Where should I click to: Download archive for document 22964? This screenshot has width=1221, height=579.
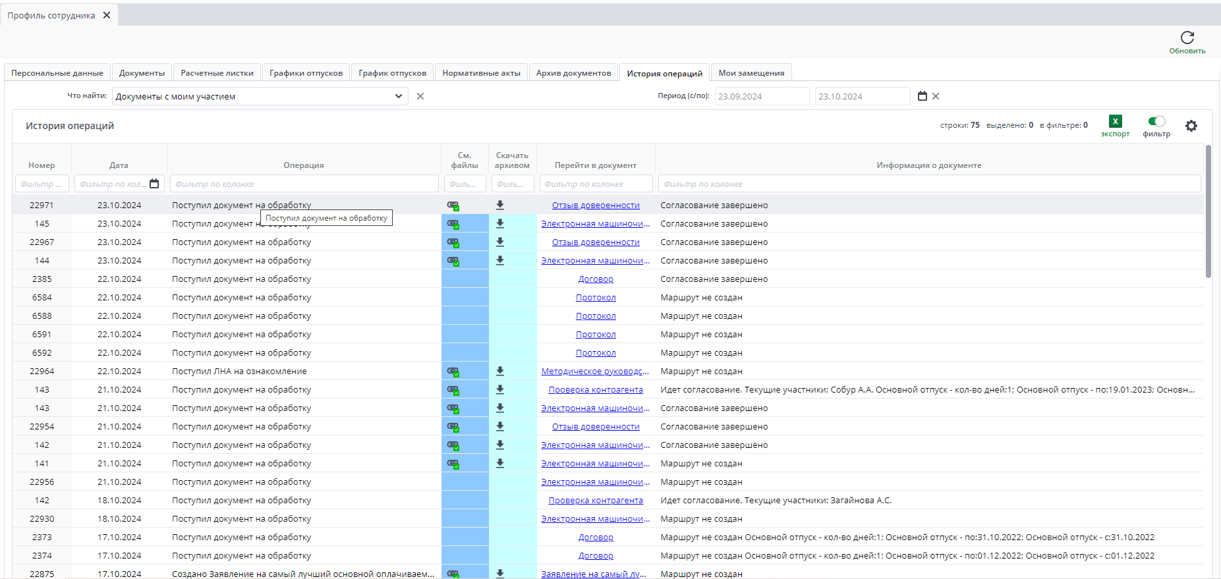(x=500, y=372)
